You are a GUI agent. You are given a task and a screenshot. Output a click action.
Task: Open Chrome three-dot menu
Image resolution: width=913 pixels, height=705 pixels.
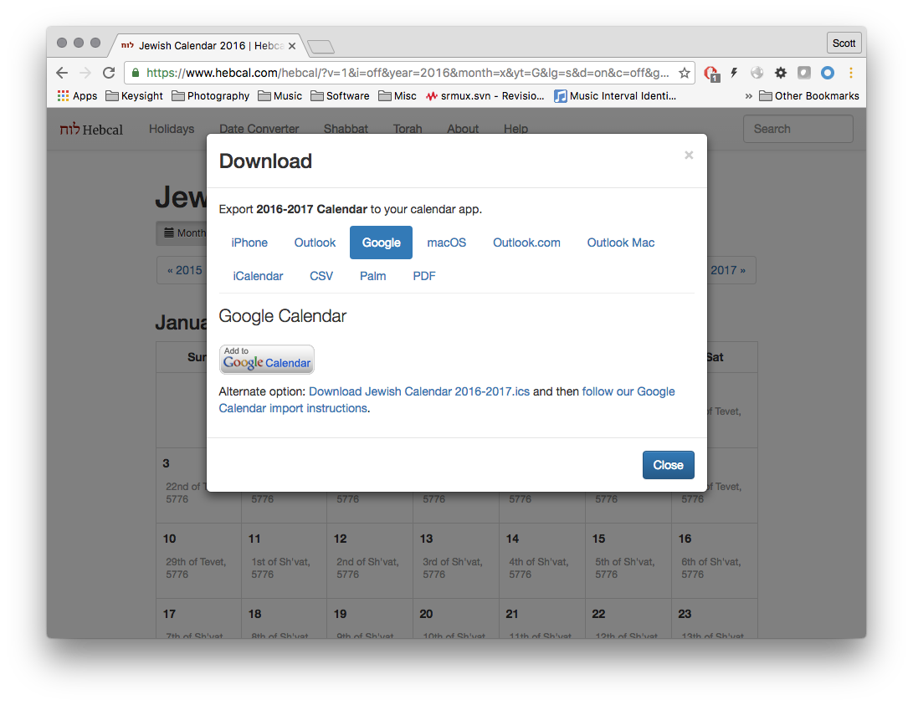(851, 73)
